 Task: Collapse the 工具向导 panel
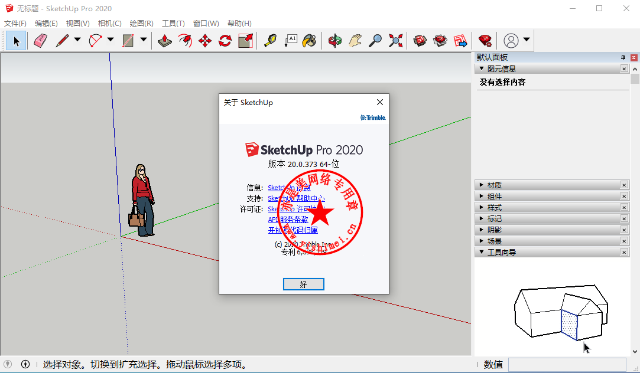pyautogui.click(x=482, y=252)
